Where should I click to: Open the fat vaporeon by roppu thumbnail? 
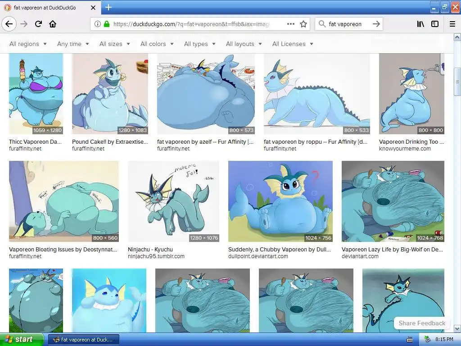pyautogui.click(x=316, y=94)
